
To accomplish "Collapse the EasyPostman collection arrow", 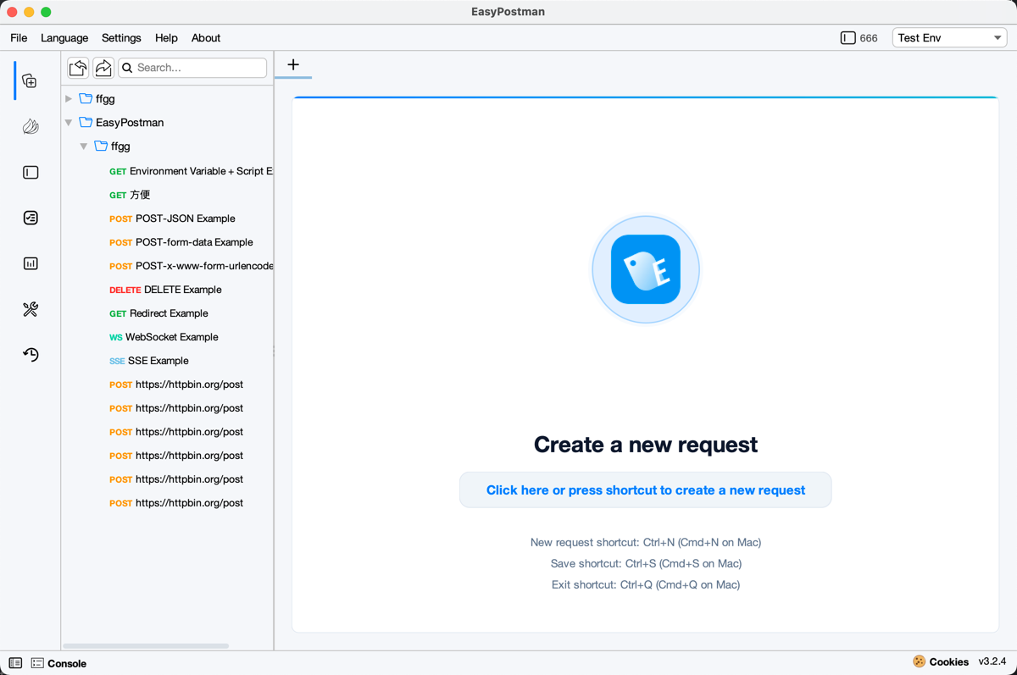I will click(x=69, y=123).
